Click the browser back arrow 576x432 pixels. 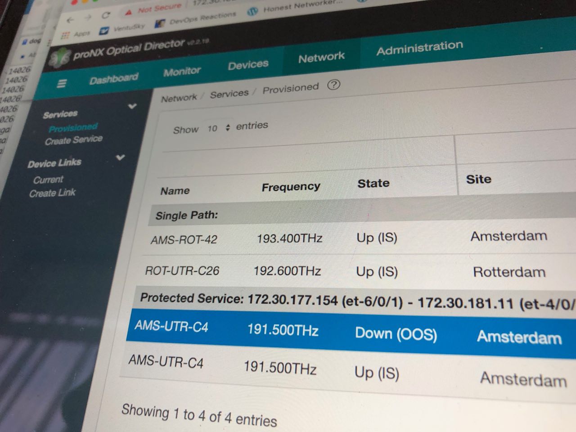[70, 20]
